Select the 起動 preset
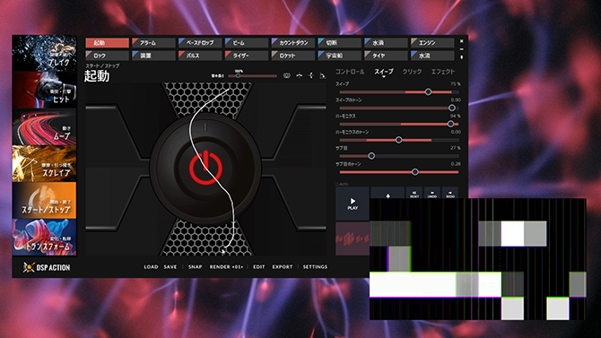The height and width of the screenshot is (338, 601). [x=107, y=42]
